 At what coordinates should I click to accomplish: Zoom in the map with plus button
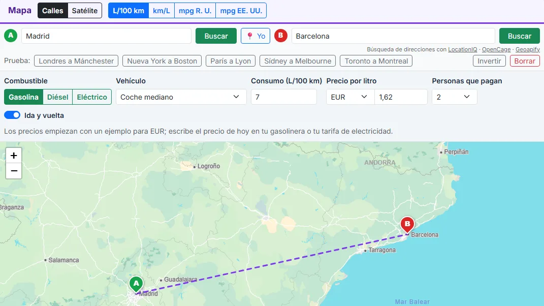(14, 155)
